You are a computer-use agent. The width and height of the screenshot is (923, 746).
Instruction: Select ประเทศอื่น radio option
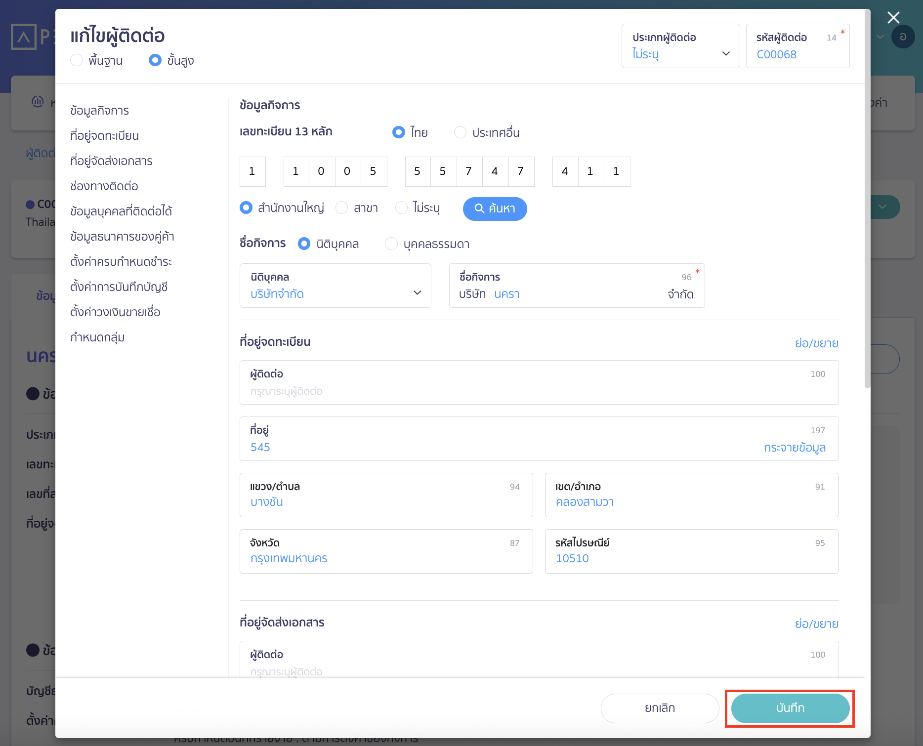pos(460,132)
